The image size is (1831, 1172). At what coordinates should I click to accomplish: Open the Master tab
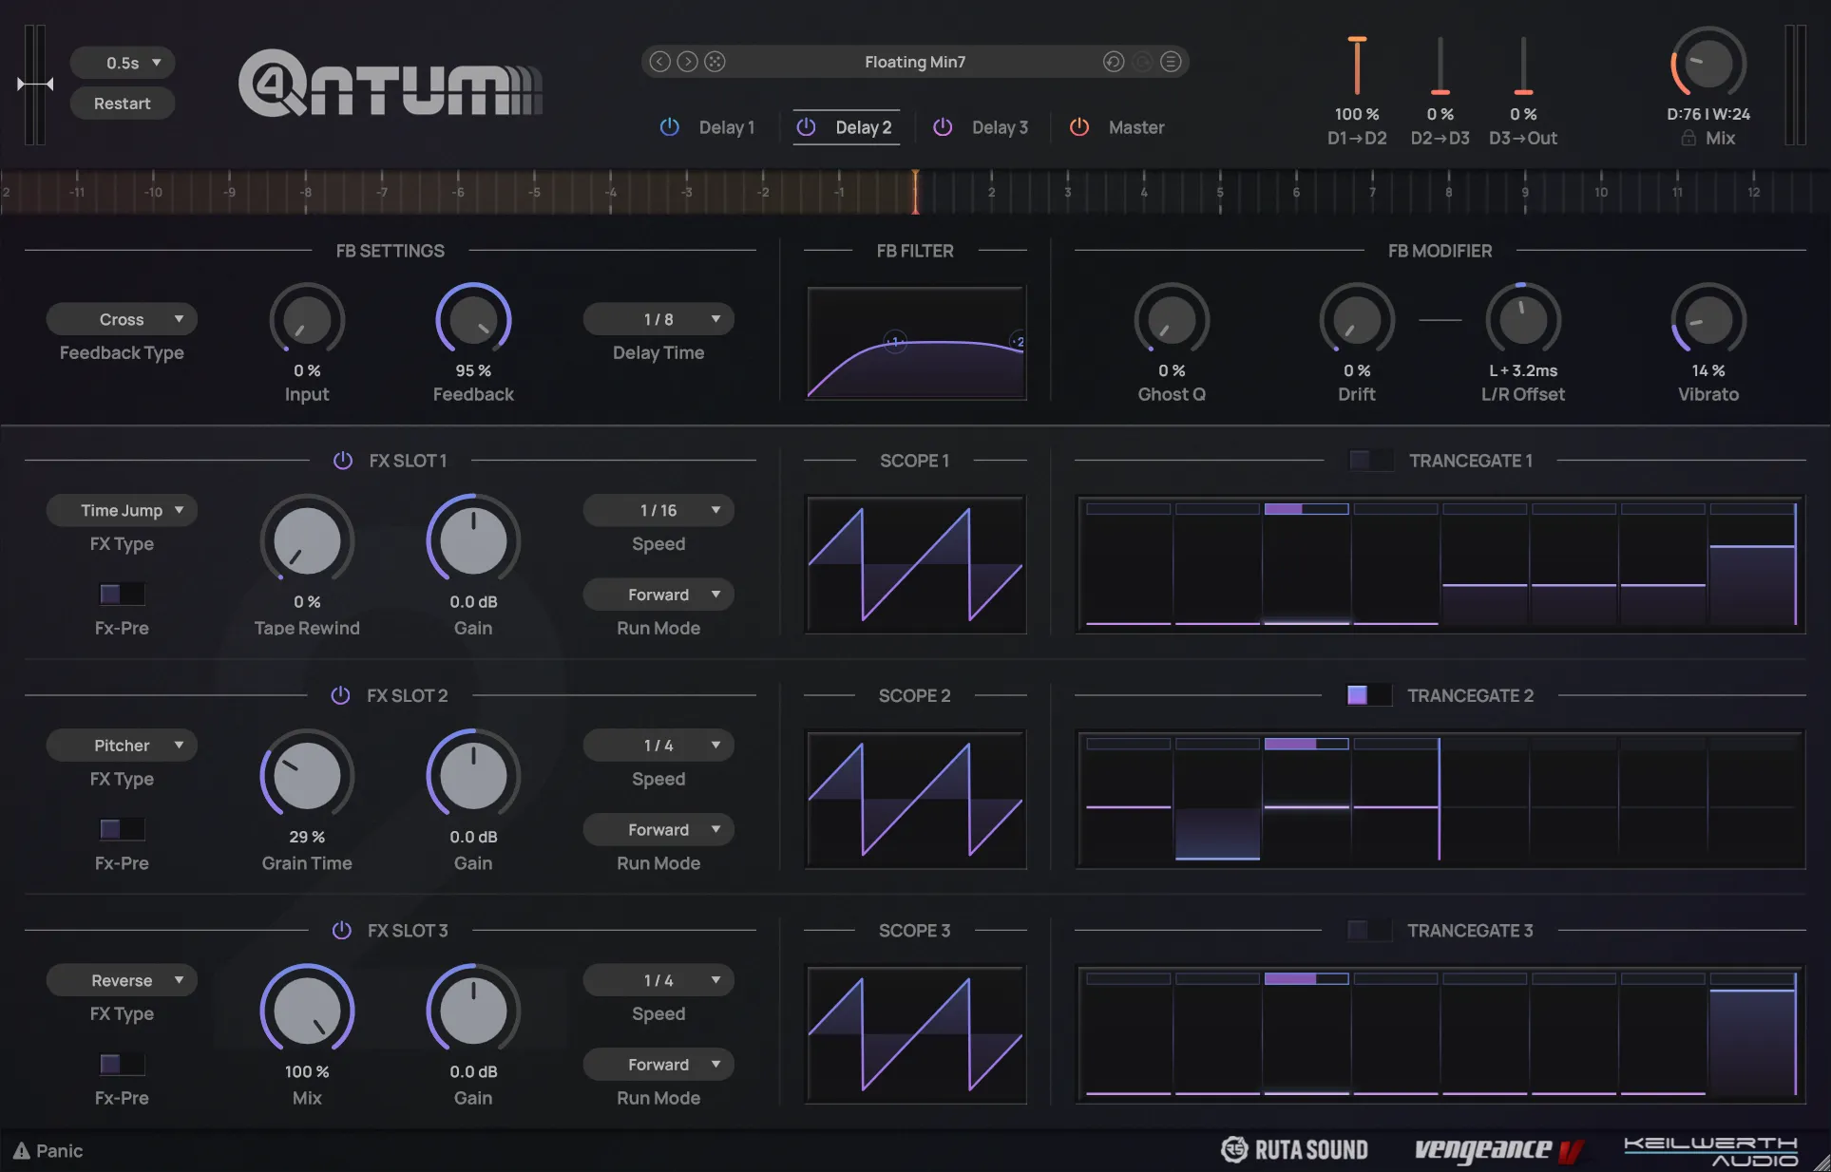pos(1136,127)
